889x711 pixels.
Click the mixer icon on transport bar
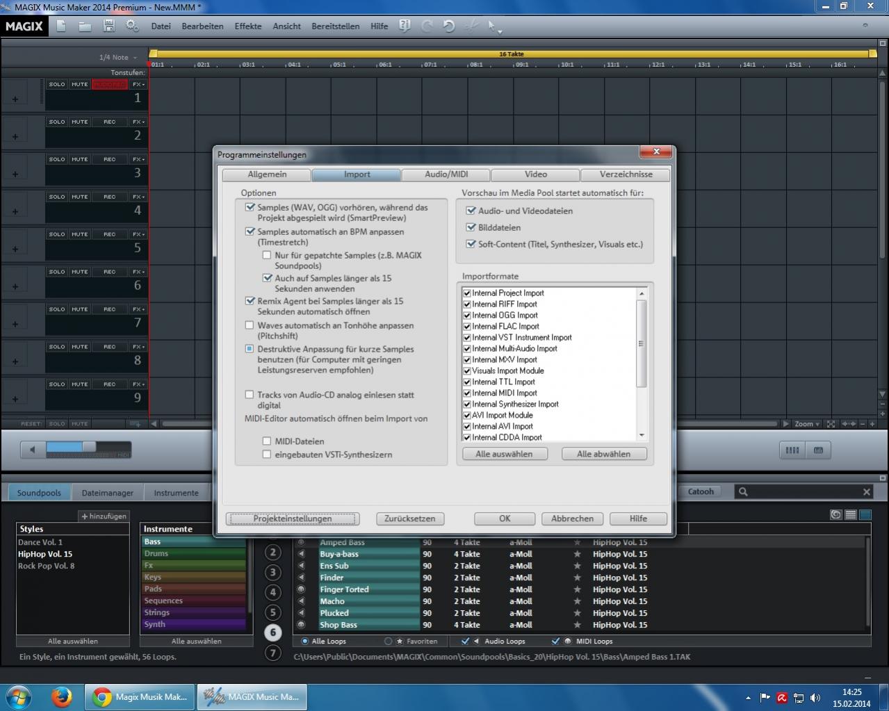[x=792, y=450]
